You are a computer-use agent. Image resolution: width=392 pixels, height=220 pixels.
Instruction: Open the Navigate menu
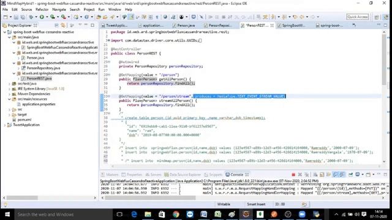(59, 10)
